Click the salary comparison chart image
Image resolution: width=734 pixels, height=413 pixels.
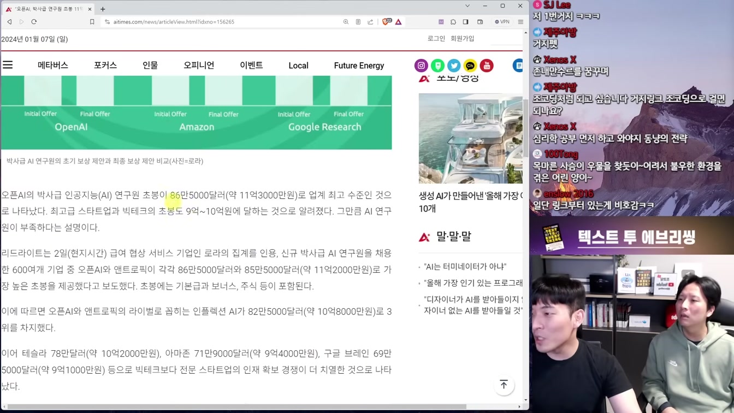click(196, 113)
